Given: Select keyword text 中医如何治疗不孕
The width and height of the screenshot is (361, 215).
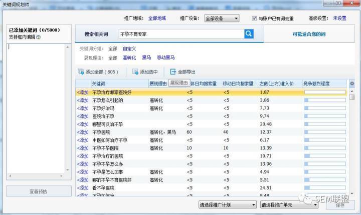Looking at the screenshot, I should (110, 140).
